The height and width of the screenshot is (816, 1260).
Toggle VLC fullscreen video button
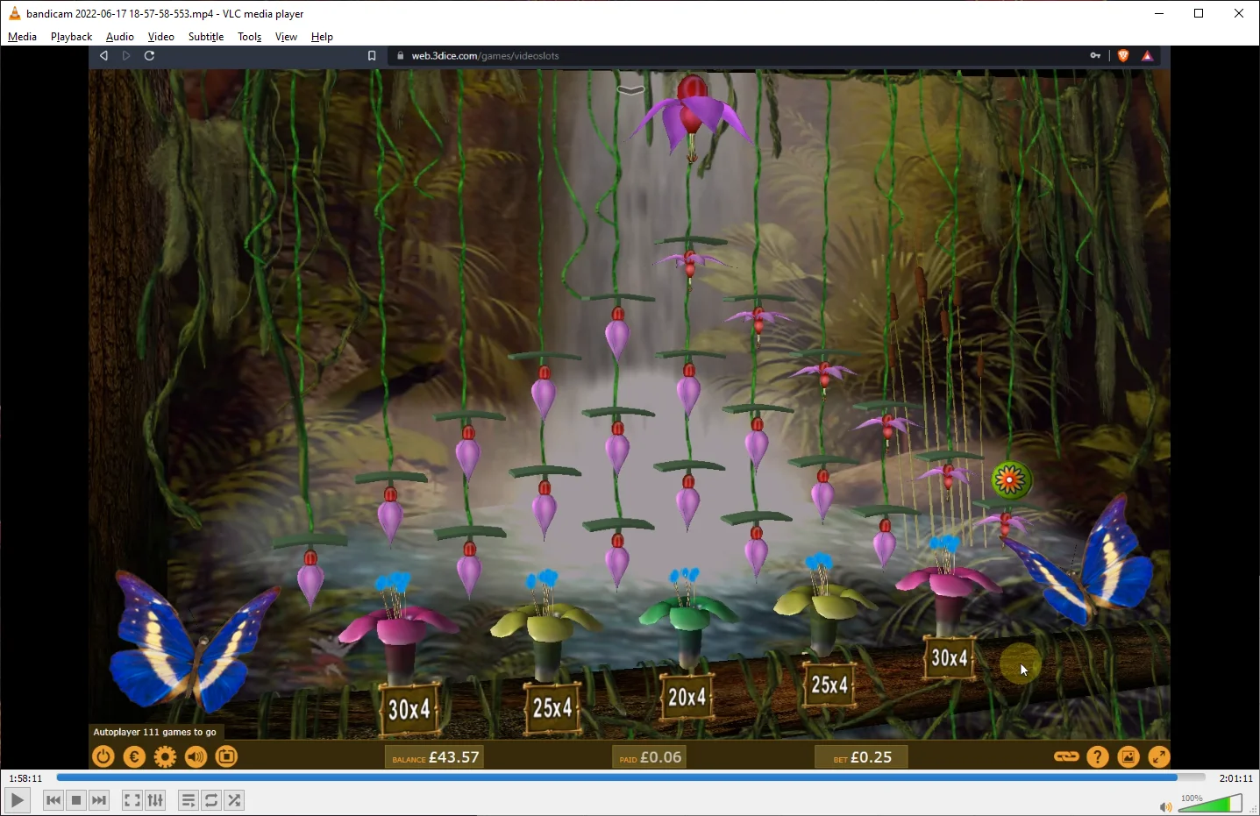click(132, 800)
